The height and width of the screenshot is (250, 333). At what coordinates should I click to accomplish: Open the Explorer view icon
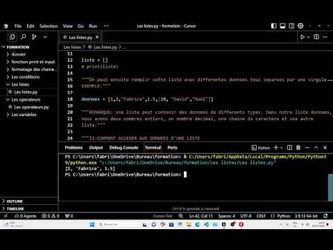click(x=12, y=37)
